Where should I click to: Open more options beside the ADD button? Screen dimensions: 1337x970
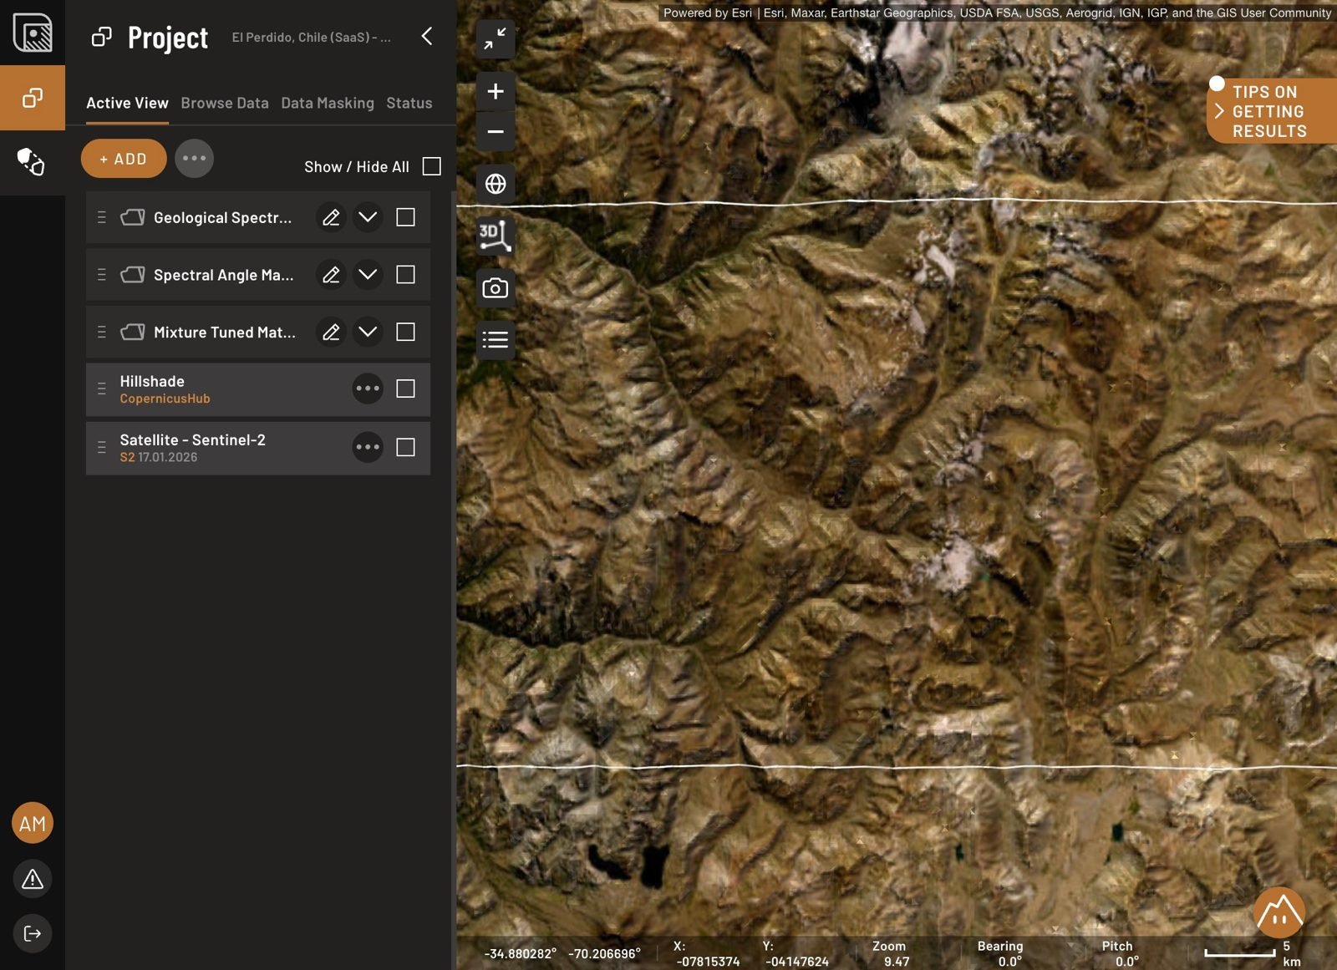pos(194,159)
